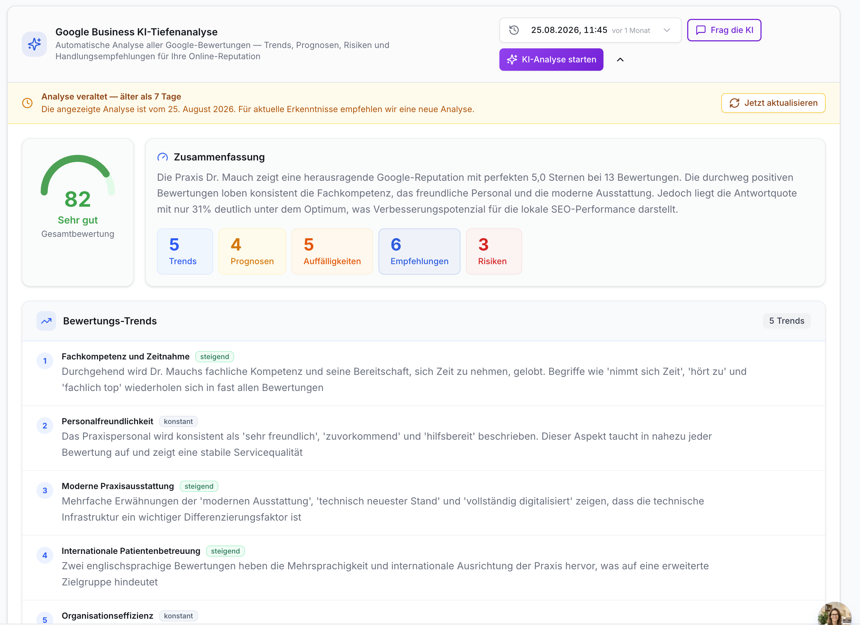
Task: Click the chat bubble icon in Frag die KI
Action: (701, 30)
